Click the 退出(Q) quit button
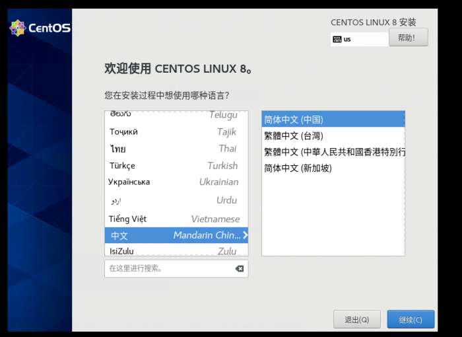 coord(357,320)
